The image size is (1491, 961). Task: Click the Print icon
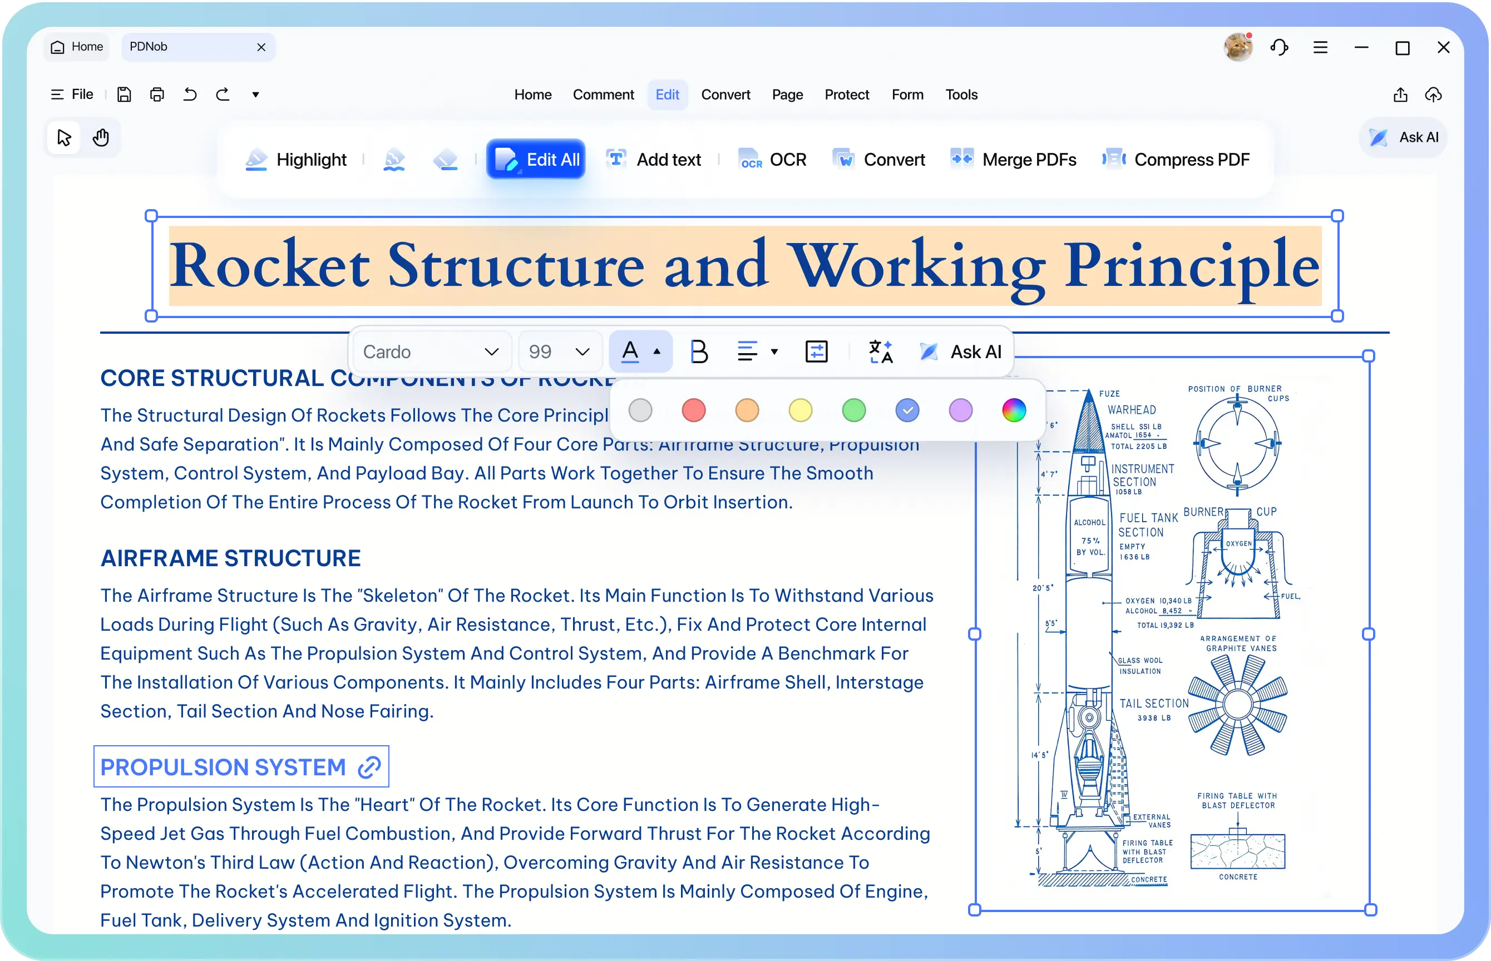click(157, 95)
